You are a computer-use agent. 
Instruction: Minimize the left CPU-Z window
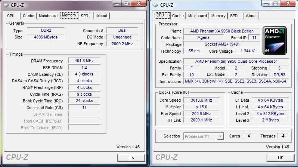click(117, 3)
